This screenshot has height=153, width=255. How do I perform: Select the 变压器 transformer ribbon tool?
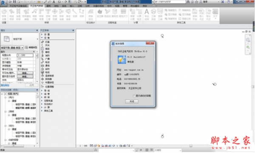pos(100,13)
